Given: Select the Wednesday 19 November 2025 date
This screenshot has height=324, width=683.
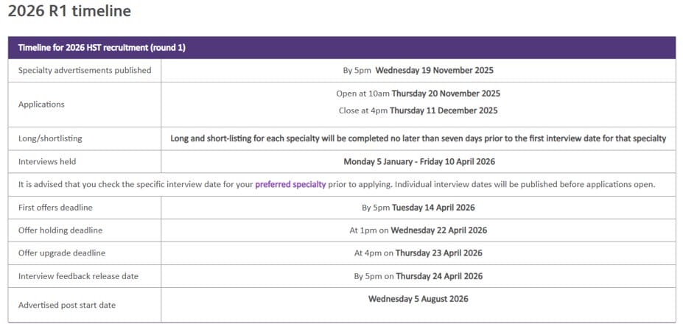Looking at the screenshot, I should [x=434, y=71].
